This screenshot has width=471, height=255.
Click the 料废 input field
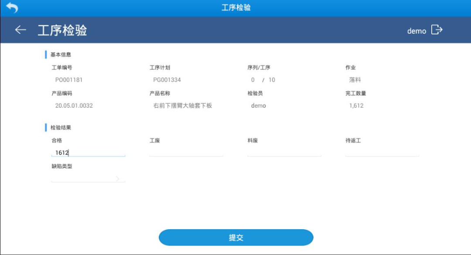coord(284,152)
